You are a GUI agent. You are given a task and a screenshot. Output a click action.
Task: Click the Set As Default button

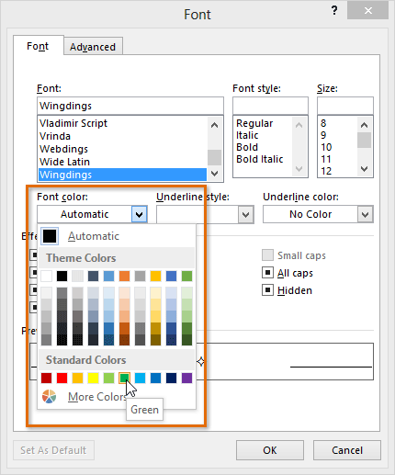(53, 450)
